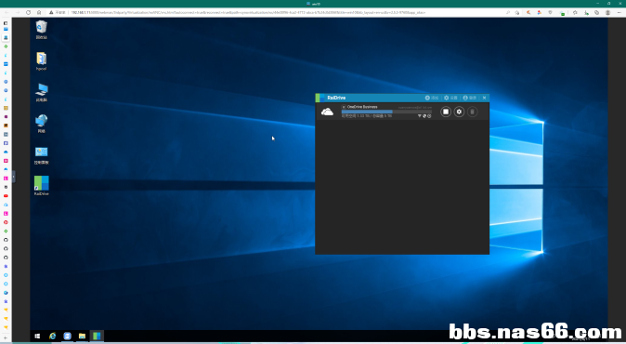Click the available space text in RaiDrive
The width and height of the screenshot is (626, 344).
click(367, 116)
